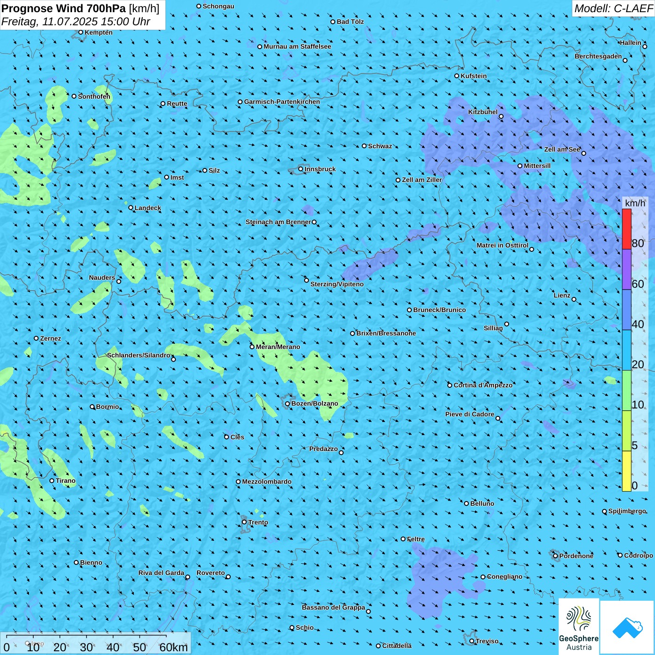The width and height of the screenshot is (655, 655).
Task: Click the Schlanders/Silandro label
Action: (x=138, y=355)
